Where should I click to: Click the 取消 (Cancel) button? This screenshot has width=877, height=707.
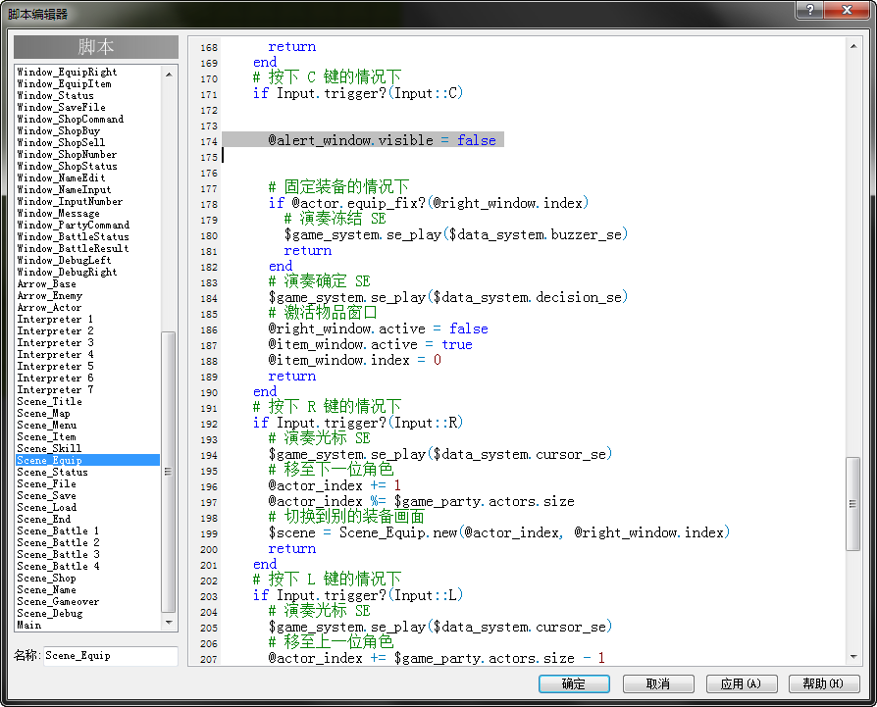point(657,683)
